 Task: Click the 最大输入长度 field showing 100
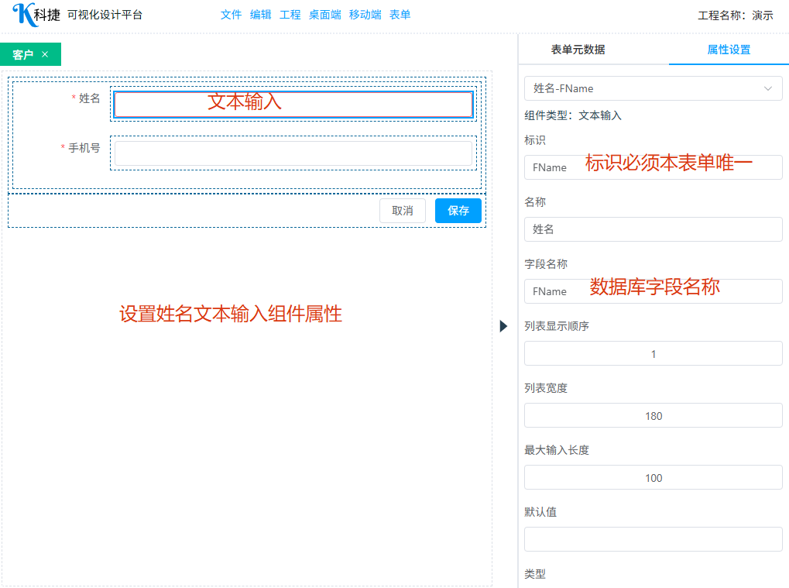tap(653, 478)
